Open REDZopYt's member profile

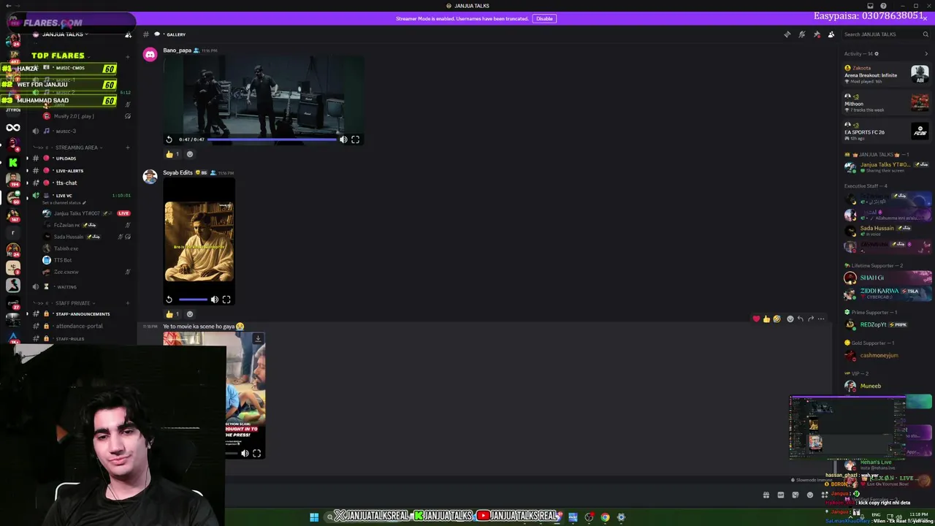pyautogui.click(x=888, y=324)
